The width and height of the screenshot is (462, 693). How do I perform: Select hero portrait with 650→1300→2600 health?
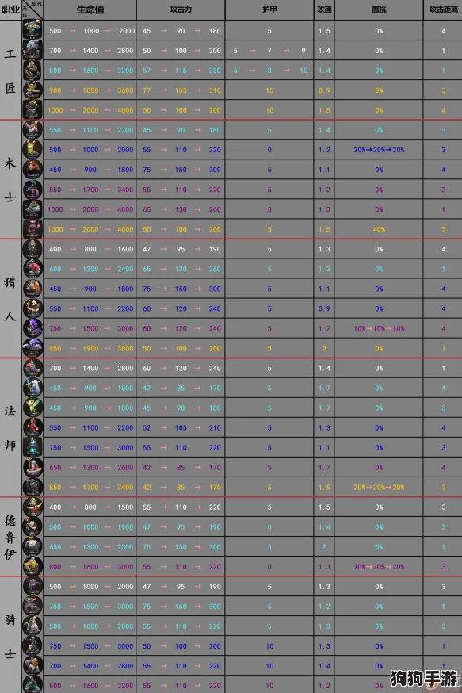(32, 467)
